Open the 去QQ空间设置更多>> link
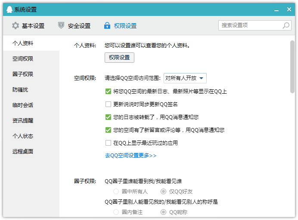This screenshot has width=298, height=220. pyautogui.click(x=131, y=156)
